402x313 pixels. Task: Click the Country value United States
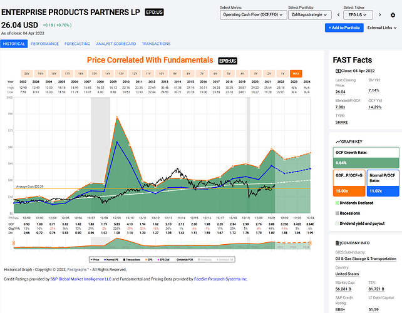pos(347,274)
